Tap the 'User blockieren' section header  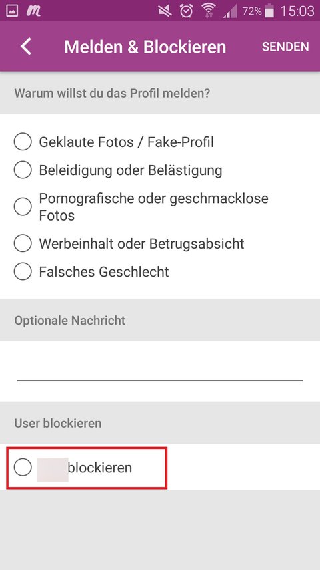coord(58,423)
